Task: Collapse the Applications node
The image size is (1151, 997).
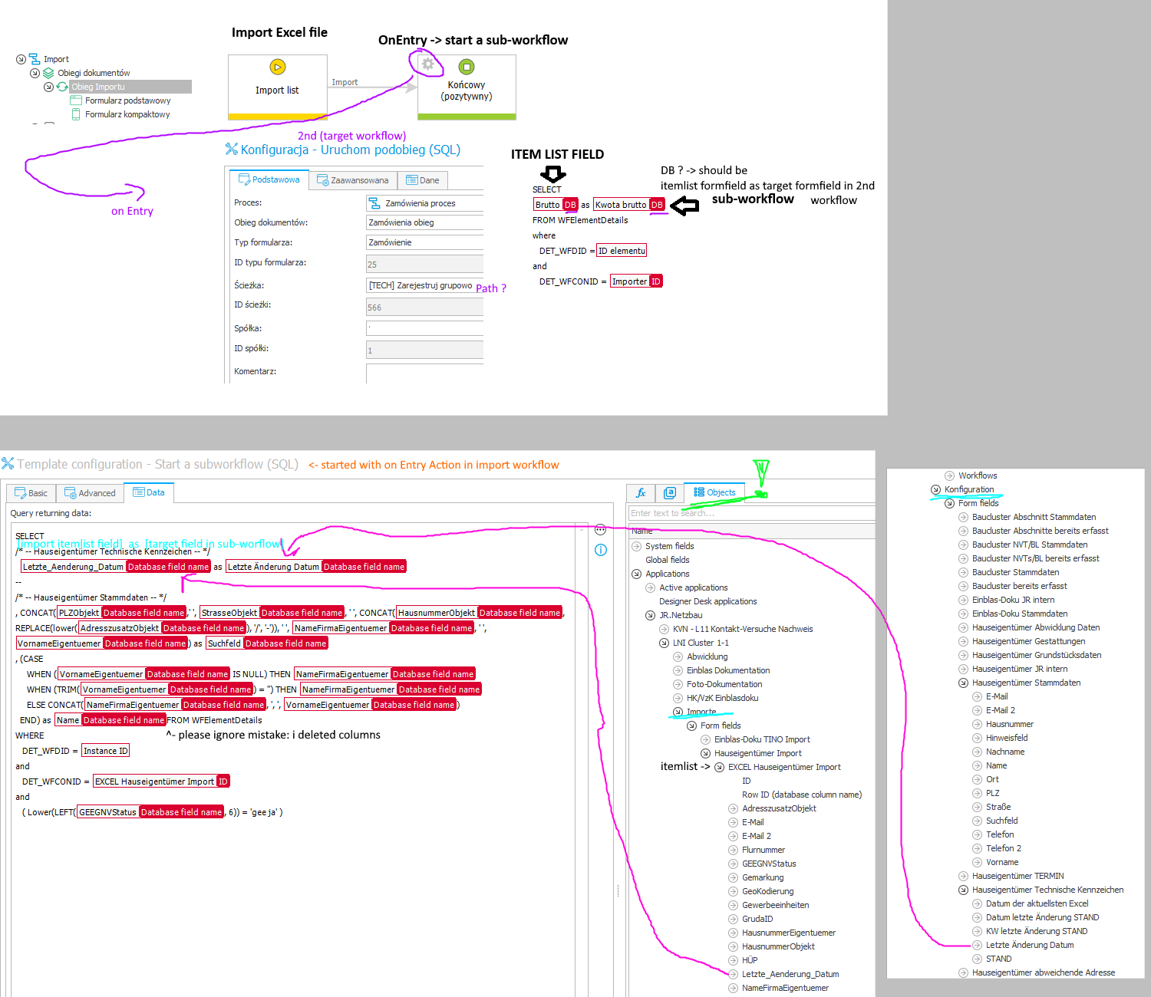Action: 636,574
